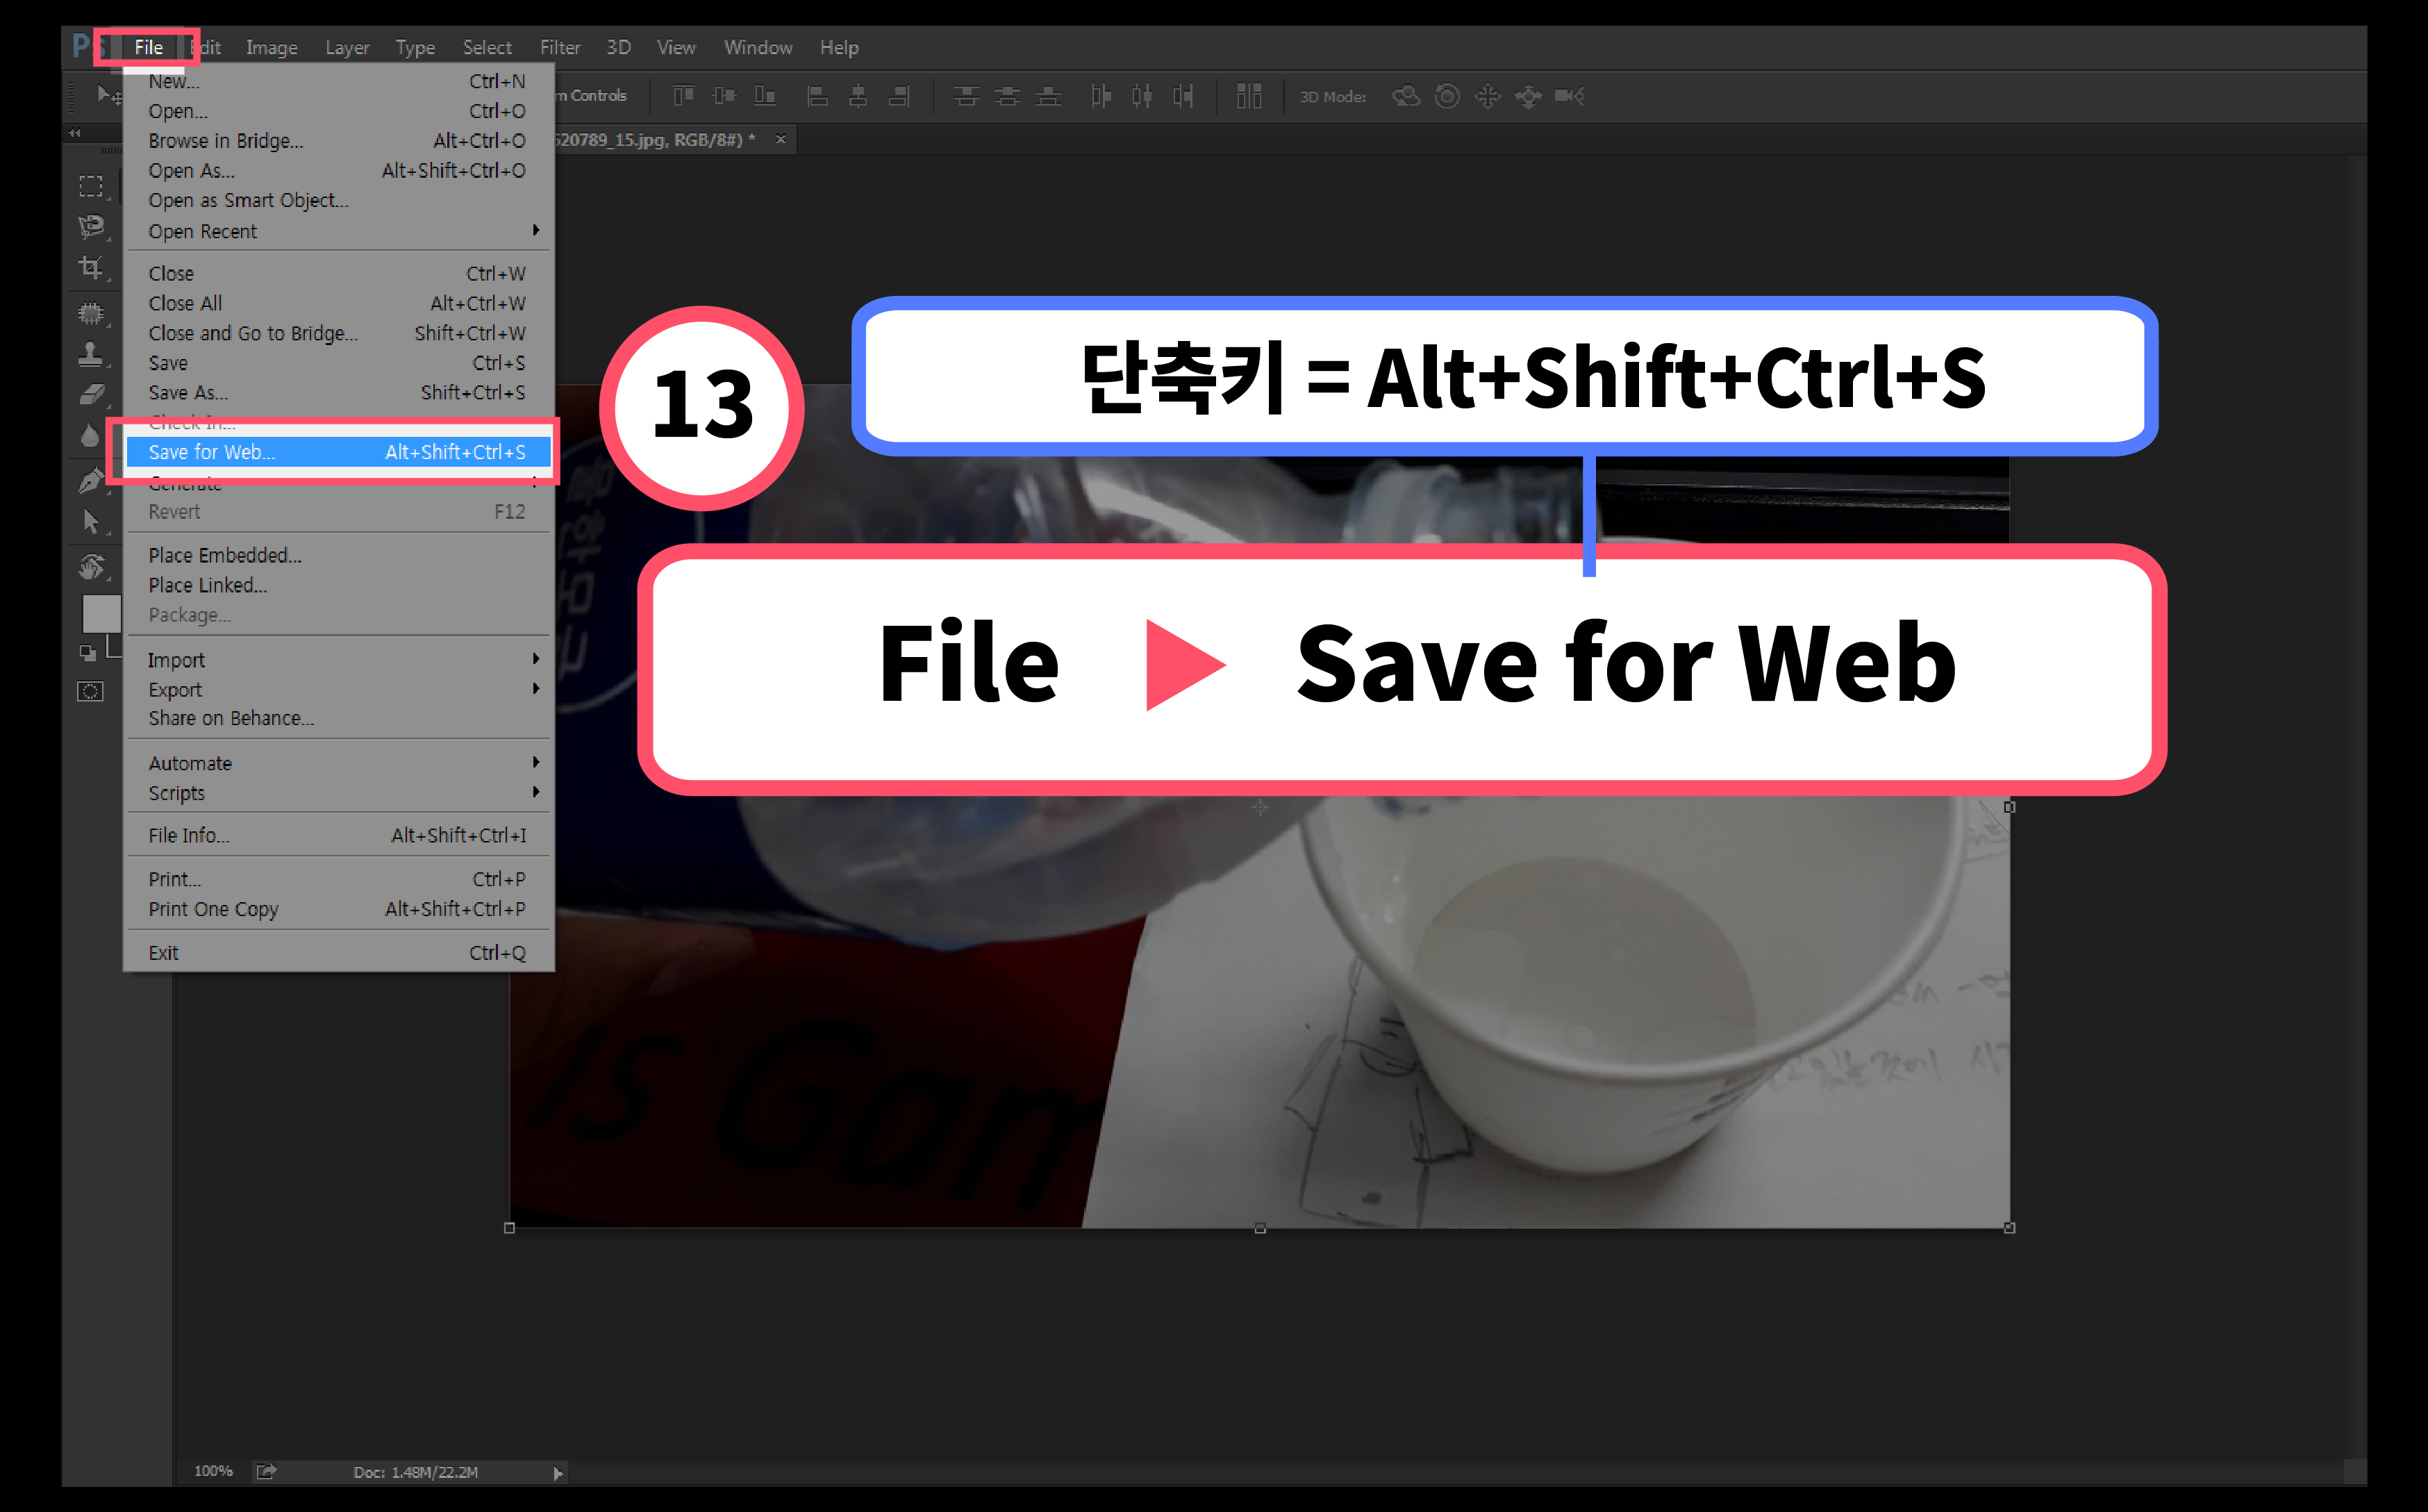This screenshot has height=1512, width=2428.
Task: Click the default colors reset icon
Action: tap(88, 653)
